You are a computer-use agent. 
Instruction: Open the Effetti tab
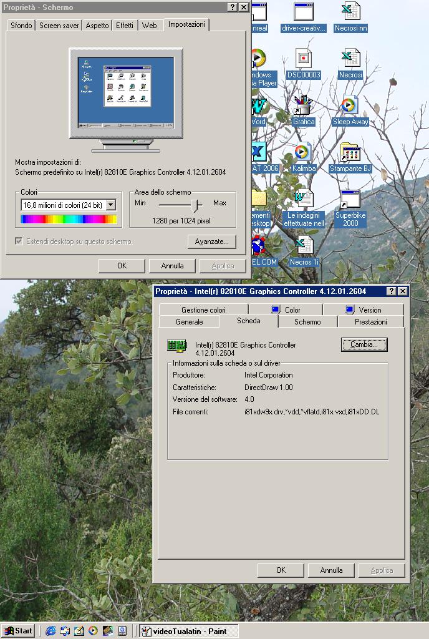125,25
